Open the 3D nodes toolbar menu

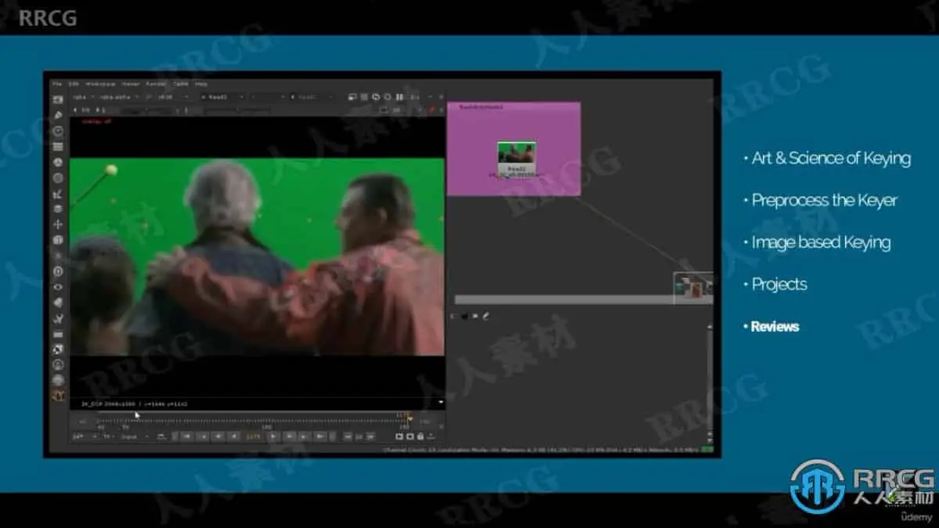[58, 240]
